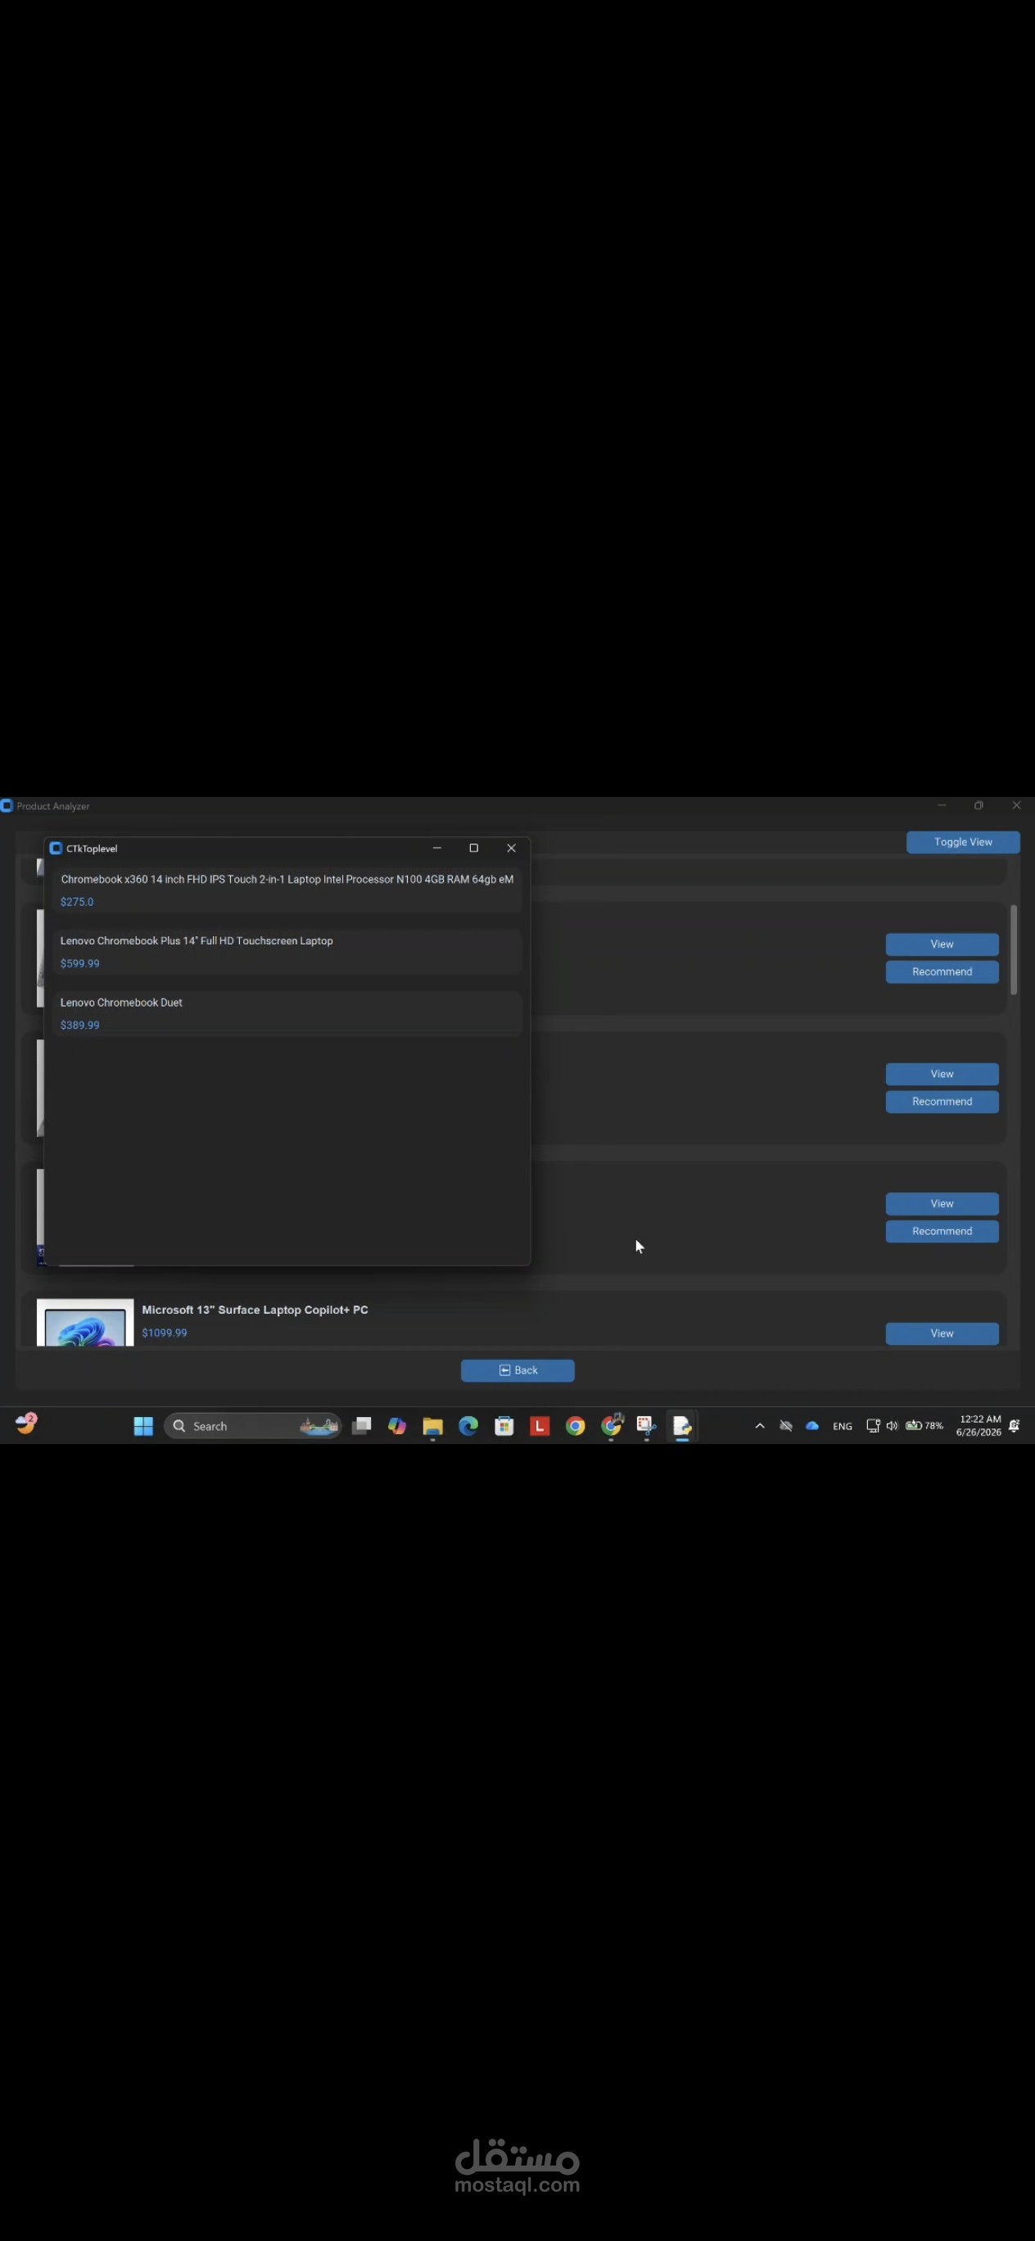Click the Product Analyzer vertical scrollbar

tap(1013, 950)
